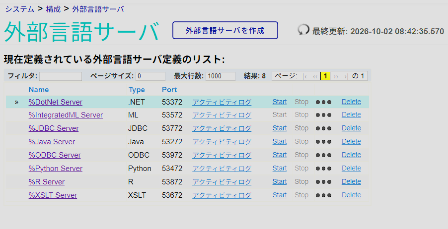Delete the %XSLT Server definition
The height and width of the screenshot is (229, 448).
coord(352,195)
